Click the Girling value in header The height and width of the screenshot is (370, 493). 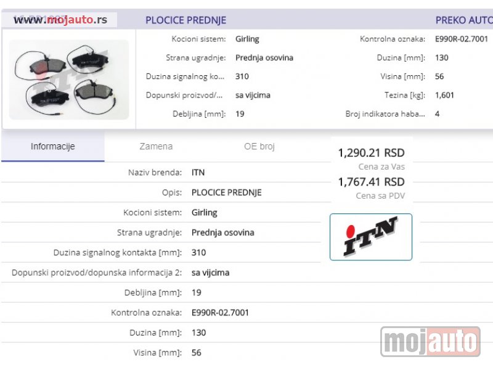pos(248,39)
